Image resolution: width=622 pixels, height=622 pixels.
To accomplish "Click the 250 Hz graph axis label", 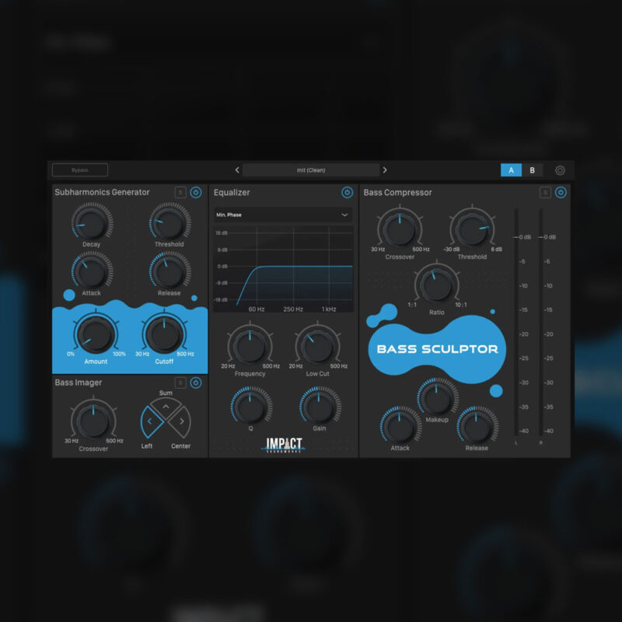I will (x=293, y=309).
